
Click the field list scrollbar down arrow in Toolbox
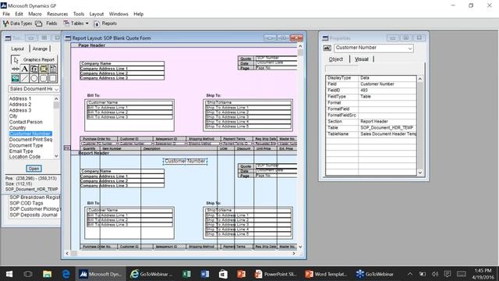click(56, 156)
